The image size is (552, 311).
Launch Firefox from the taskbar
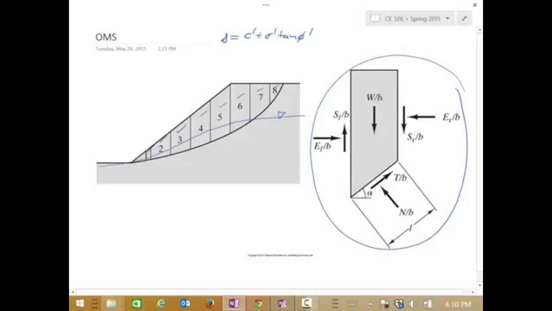210,304
